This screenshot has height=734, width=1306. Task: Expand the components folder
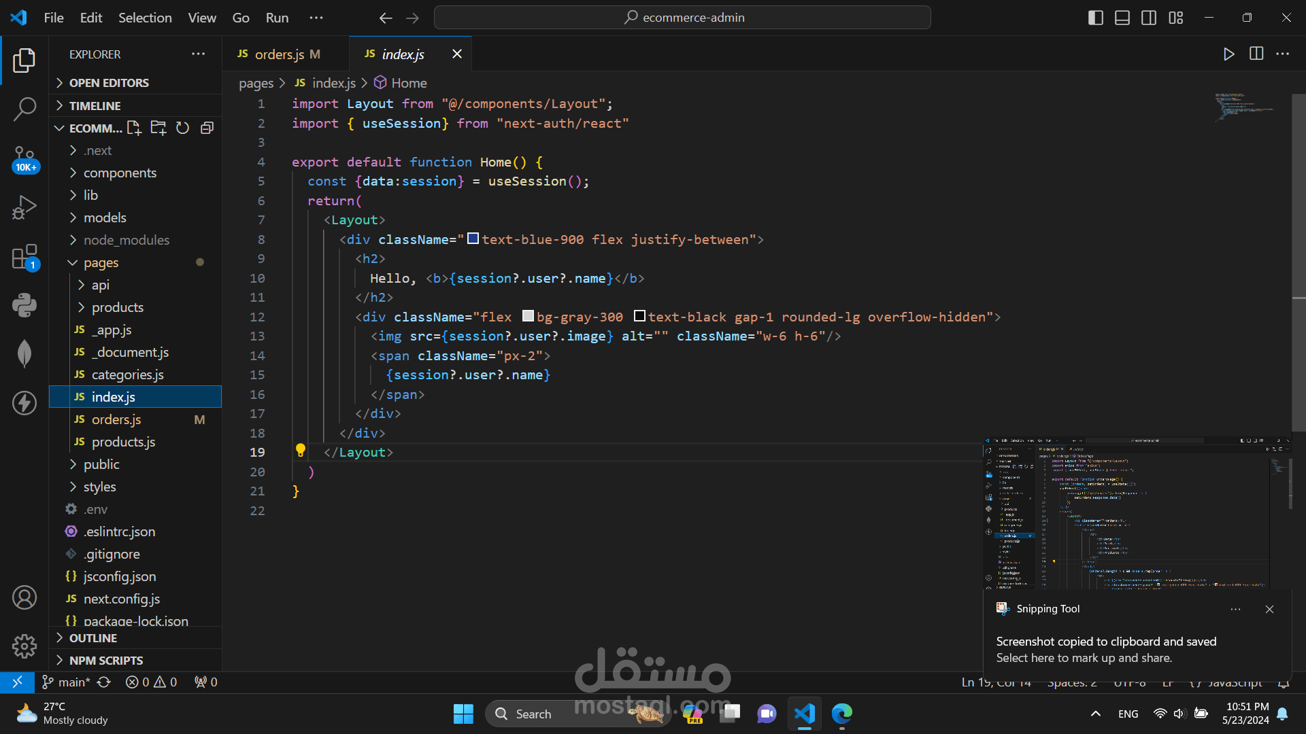pos(120,173)
